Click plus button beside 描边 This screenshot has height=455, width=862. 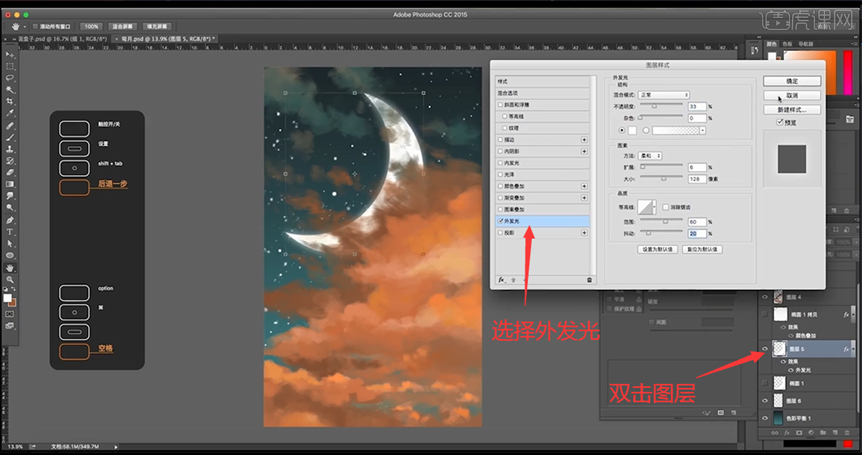(584, 140)
